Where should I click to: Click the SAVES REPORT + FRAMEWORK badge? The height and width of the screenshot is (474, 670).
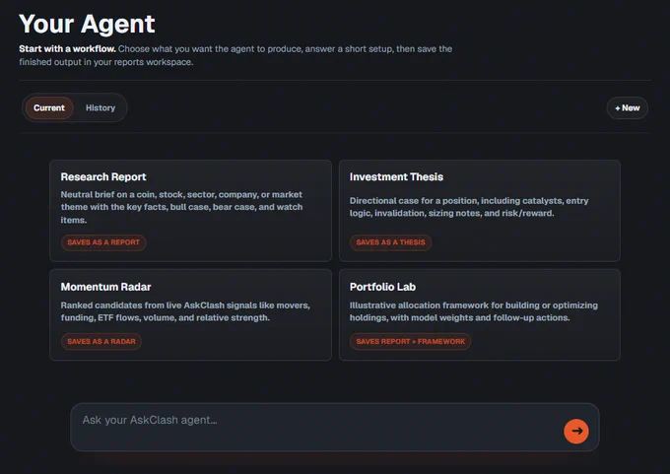tap(410, 342)
